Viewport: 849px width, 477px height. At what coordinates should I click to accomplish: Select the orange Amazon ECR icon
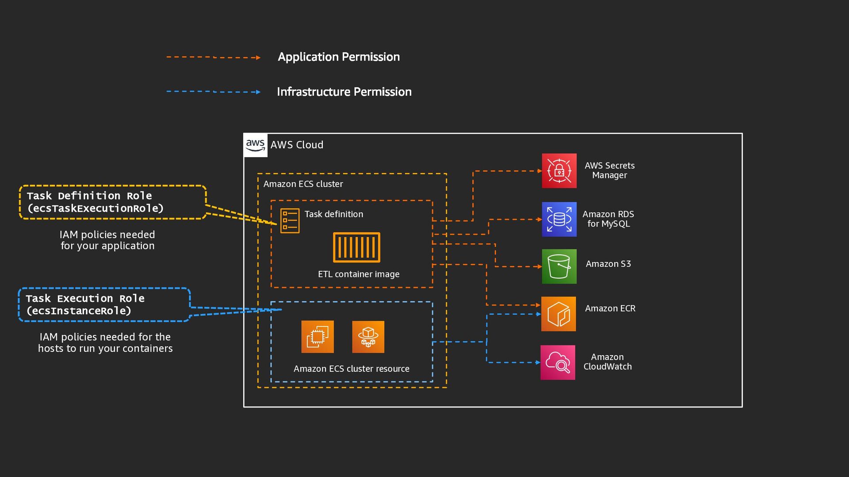[x=558, y=314]
